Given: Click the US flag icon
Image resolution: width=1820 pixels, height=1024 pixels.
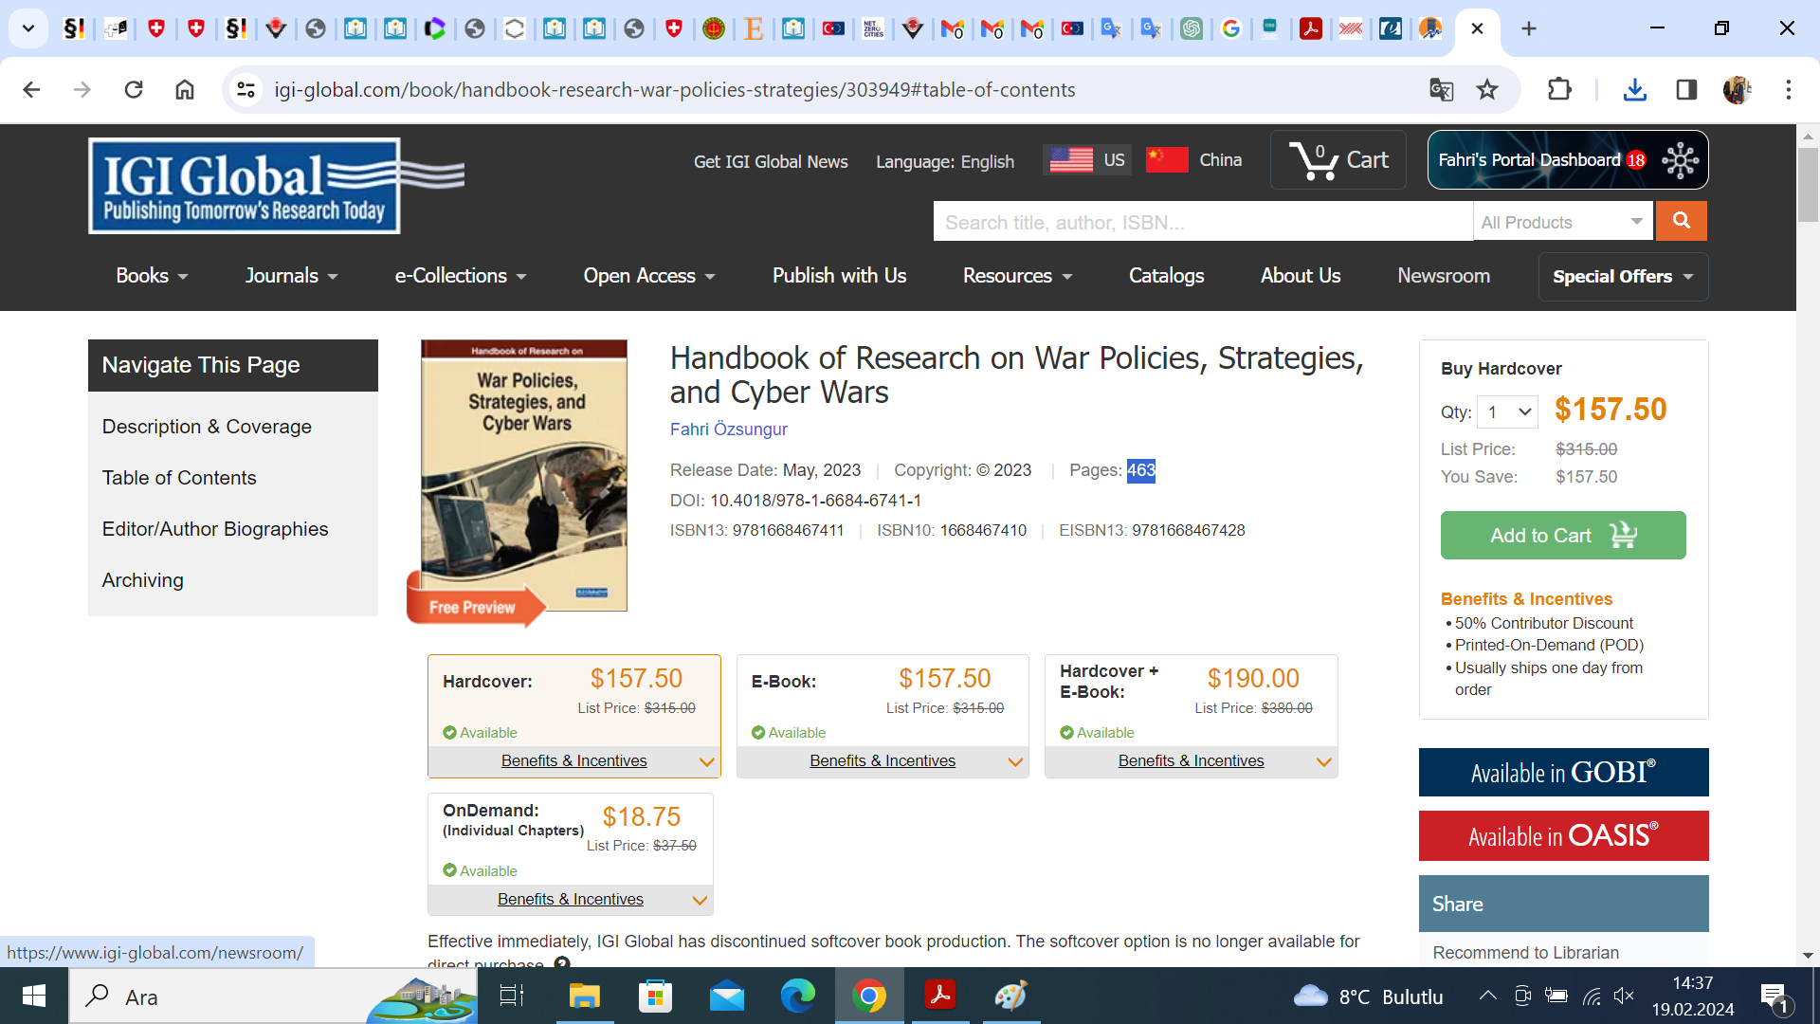Looking at the screenshot, I should (1071, 160).
